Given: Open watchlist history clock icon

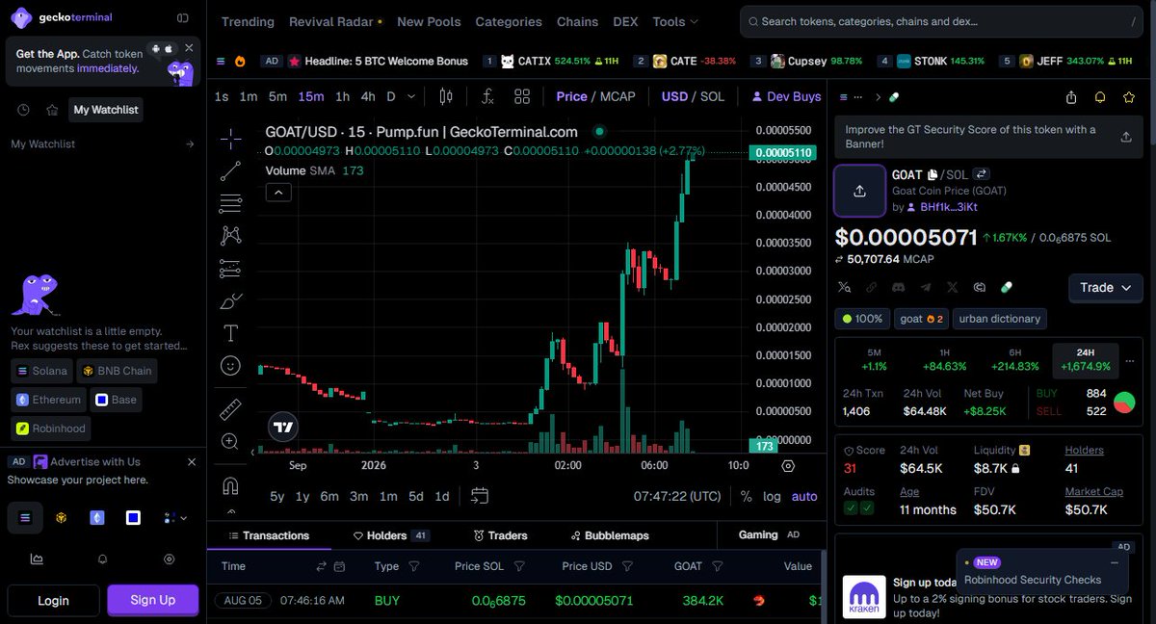Looking at the screenshot, I should coord(24,110).
